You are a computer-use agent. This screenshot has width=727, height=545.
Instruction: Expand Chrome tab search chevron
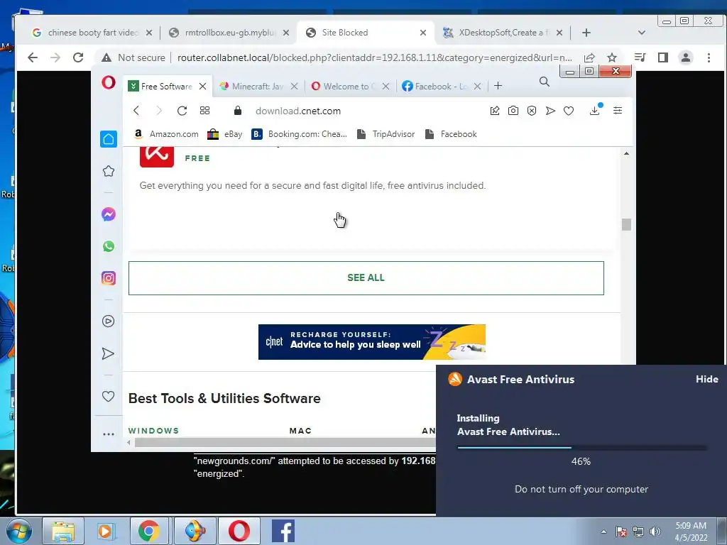[642, 33]
